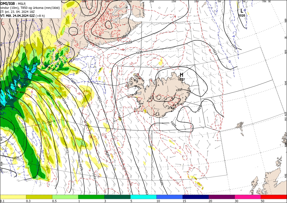The image size is (287, 203).
Task: Click the legend value 50
Action: (x=263, y=201)
